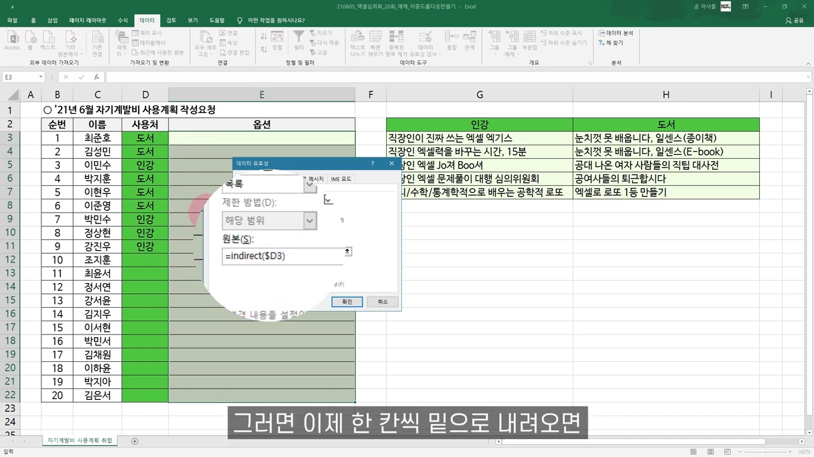This screenshot has width=814, height=457.
Task: Switch to the 페이지 레이아웃 tab
Action: tap(88, 20)
